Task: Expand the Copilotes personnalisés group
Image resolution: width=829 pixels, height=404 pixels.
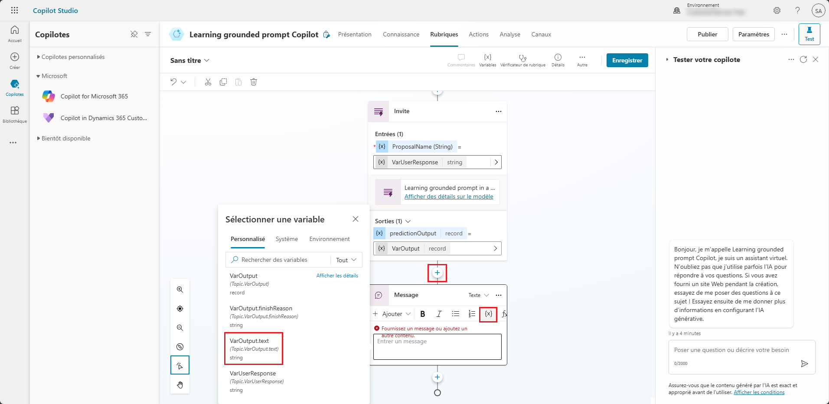Action: [x=39, y=57]
